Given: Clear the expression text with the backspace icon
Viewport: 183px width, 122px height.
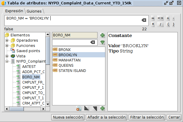Looking at the screenshot, I should 144,20.
